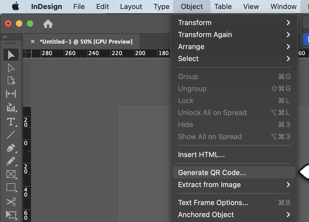The height and width of the screenshot is (222, 309).
Task: Choose Text Frame Options... menu item
Action: [234, 203]
